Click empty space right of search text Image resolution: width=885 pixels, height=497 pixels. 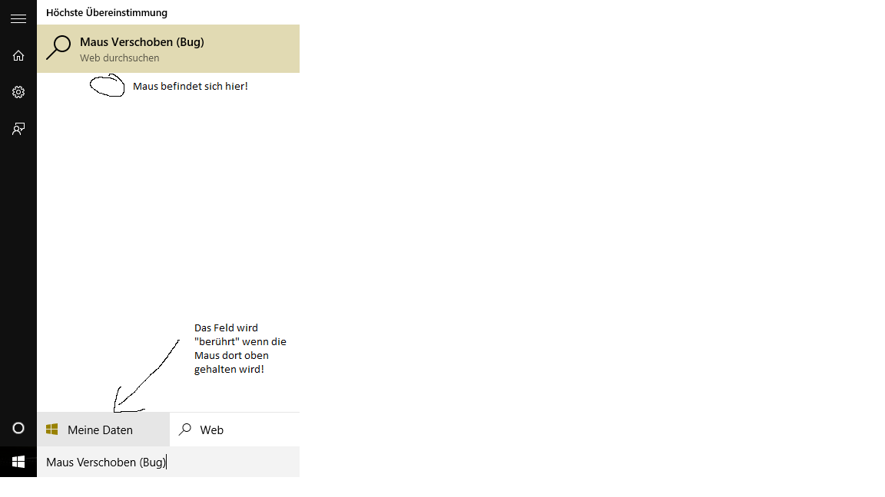[x=233, y=462]
